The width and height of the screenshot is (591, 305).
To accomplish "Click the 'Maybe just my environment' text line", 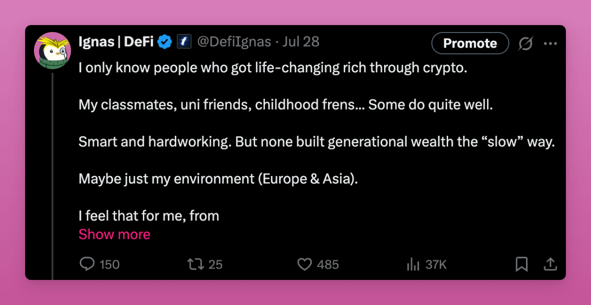I will coord(218,179).
